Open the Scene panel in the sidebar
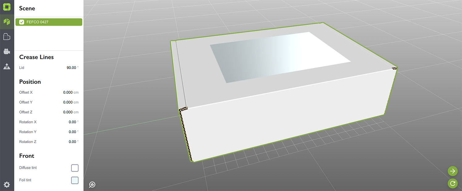Image resolution: width=462 pixels, height=191 pixels. coord(7,22)
